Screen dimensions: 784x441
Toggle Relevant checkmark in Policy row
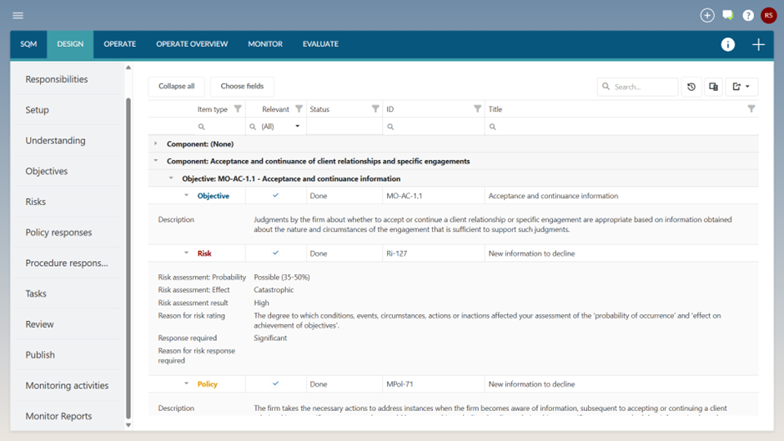point(275,384)
